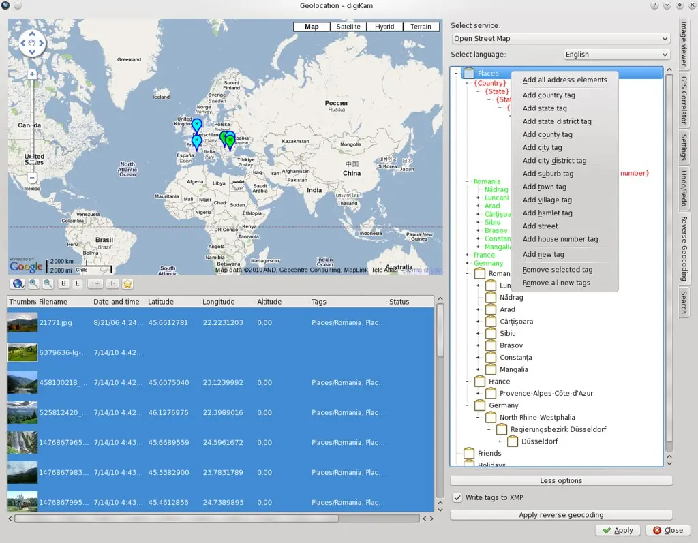The image size is (698, 543).
Task: Open the Image viewer side tab
Action: [x=684, y=44]
